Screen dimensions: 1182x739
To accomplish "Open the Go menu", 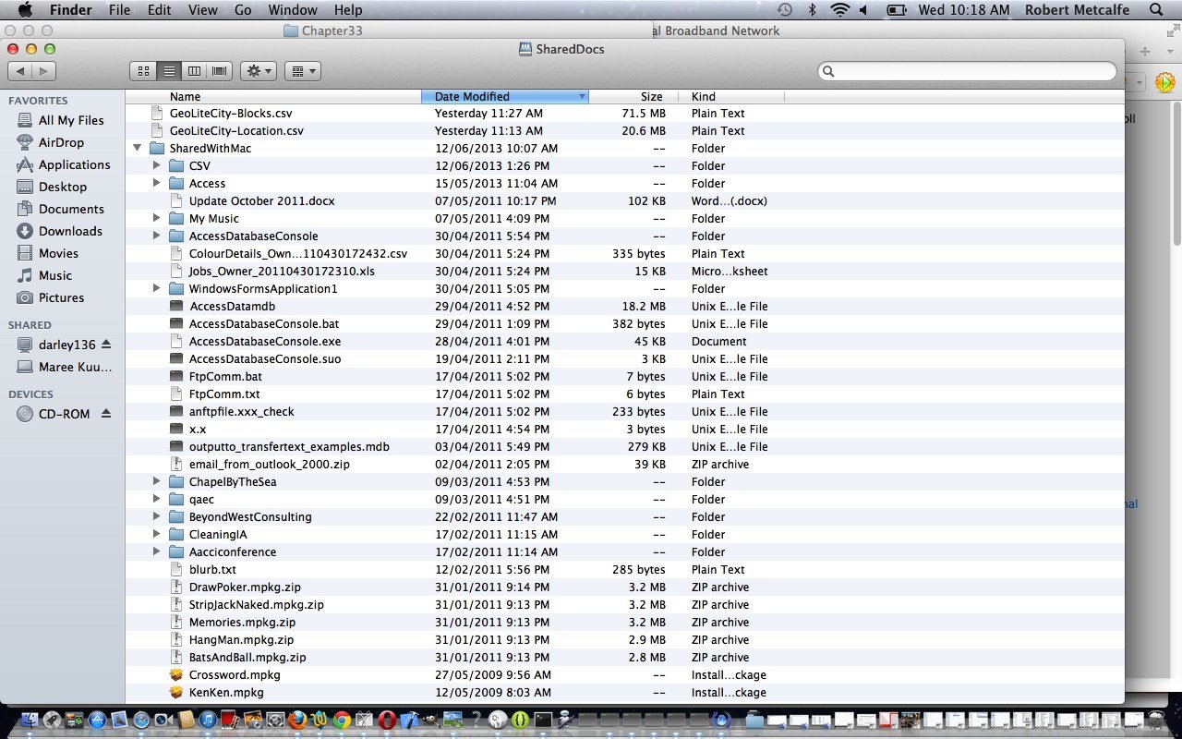I will point(243,10).
